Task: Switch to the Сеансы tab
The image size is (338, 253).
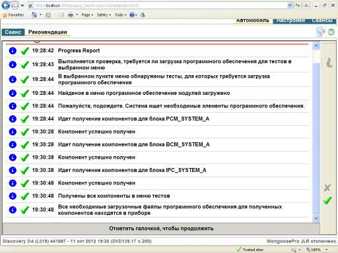Action: pos(322,20)
